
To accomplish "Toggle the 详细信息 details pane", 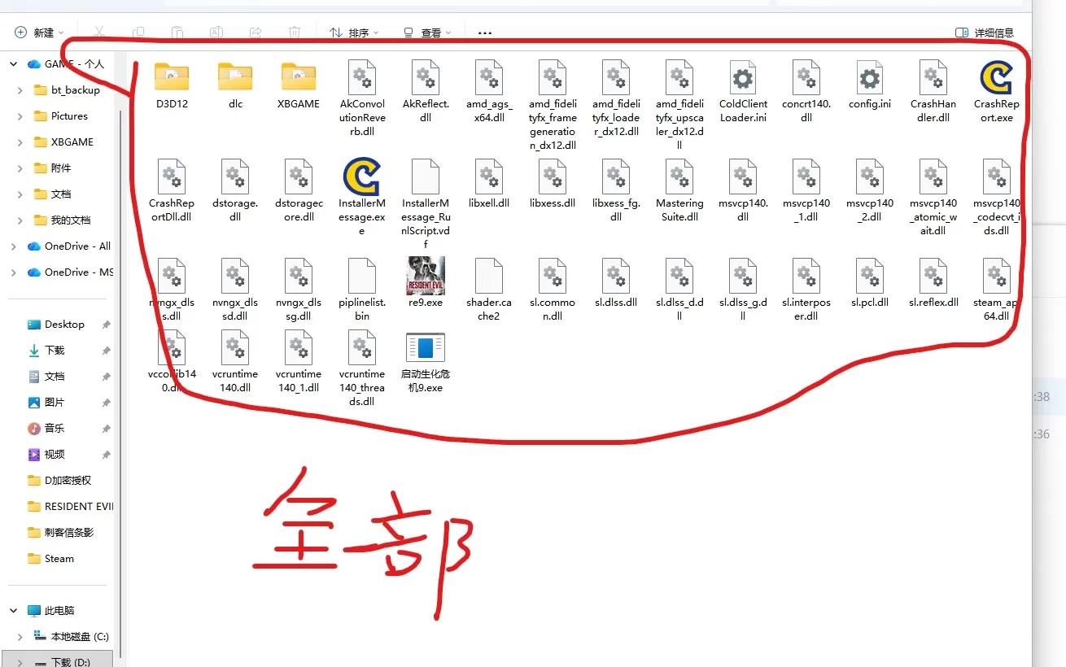I will click(985, 33).
